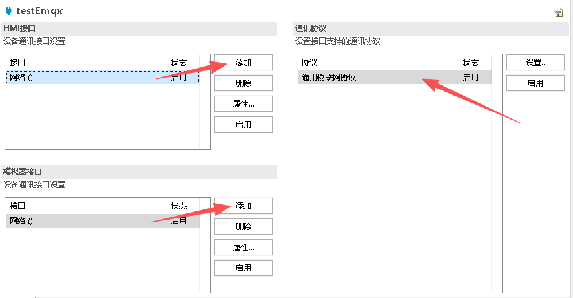Open 属性... in 模拟器接口 section
This screenshot has height=298, width=573.
[x=243, y=248]
